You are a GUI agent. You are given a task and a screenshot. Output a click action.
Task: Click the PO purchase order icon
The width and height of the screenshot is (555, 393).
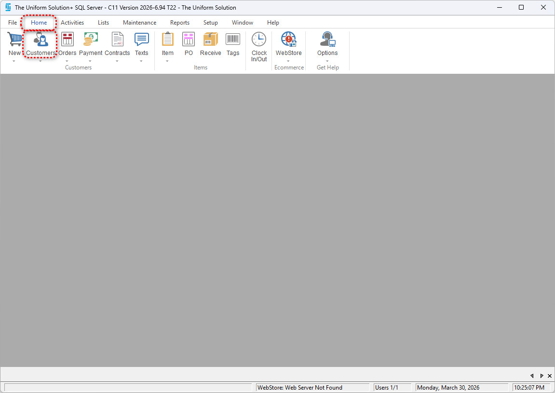(189, 40)
